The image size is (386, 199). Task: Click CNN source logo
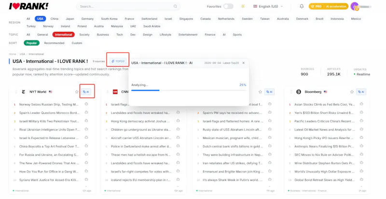[x=115, y=92]
